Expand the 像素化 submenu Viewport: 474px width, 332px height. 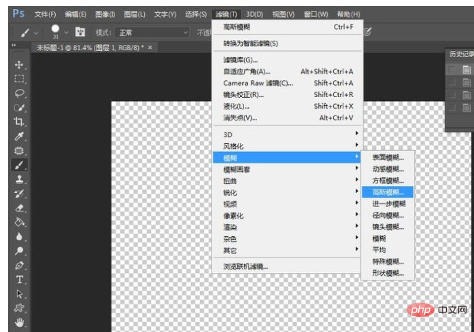(287, 215)
